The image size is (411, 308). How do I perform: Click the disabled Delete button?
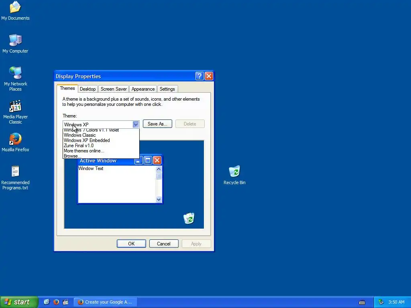[190, 124]
